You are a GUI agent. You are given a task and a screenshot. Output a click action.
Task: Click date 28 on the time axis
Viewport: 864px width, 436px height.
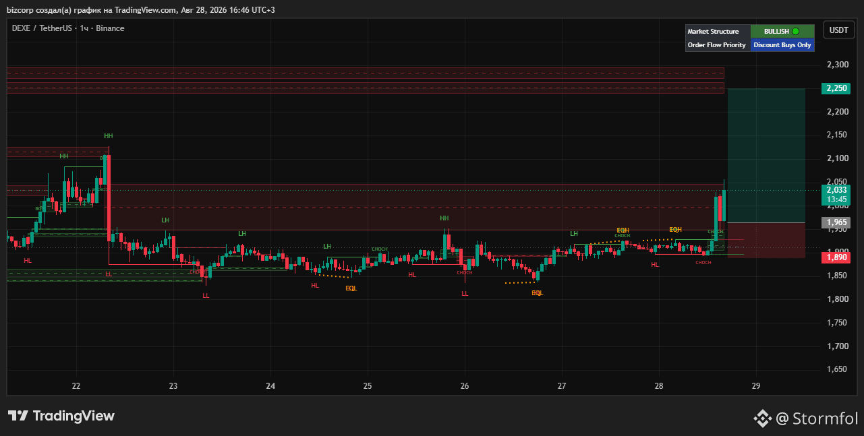click(659, 386)
